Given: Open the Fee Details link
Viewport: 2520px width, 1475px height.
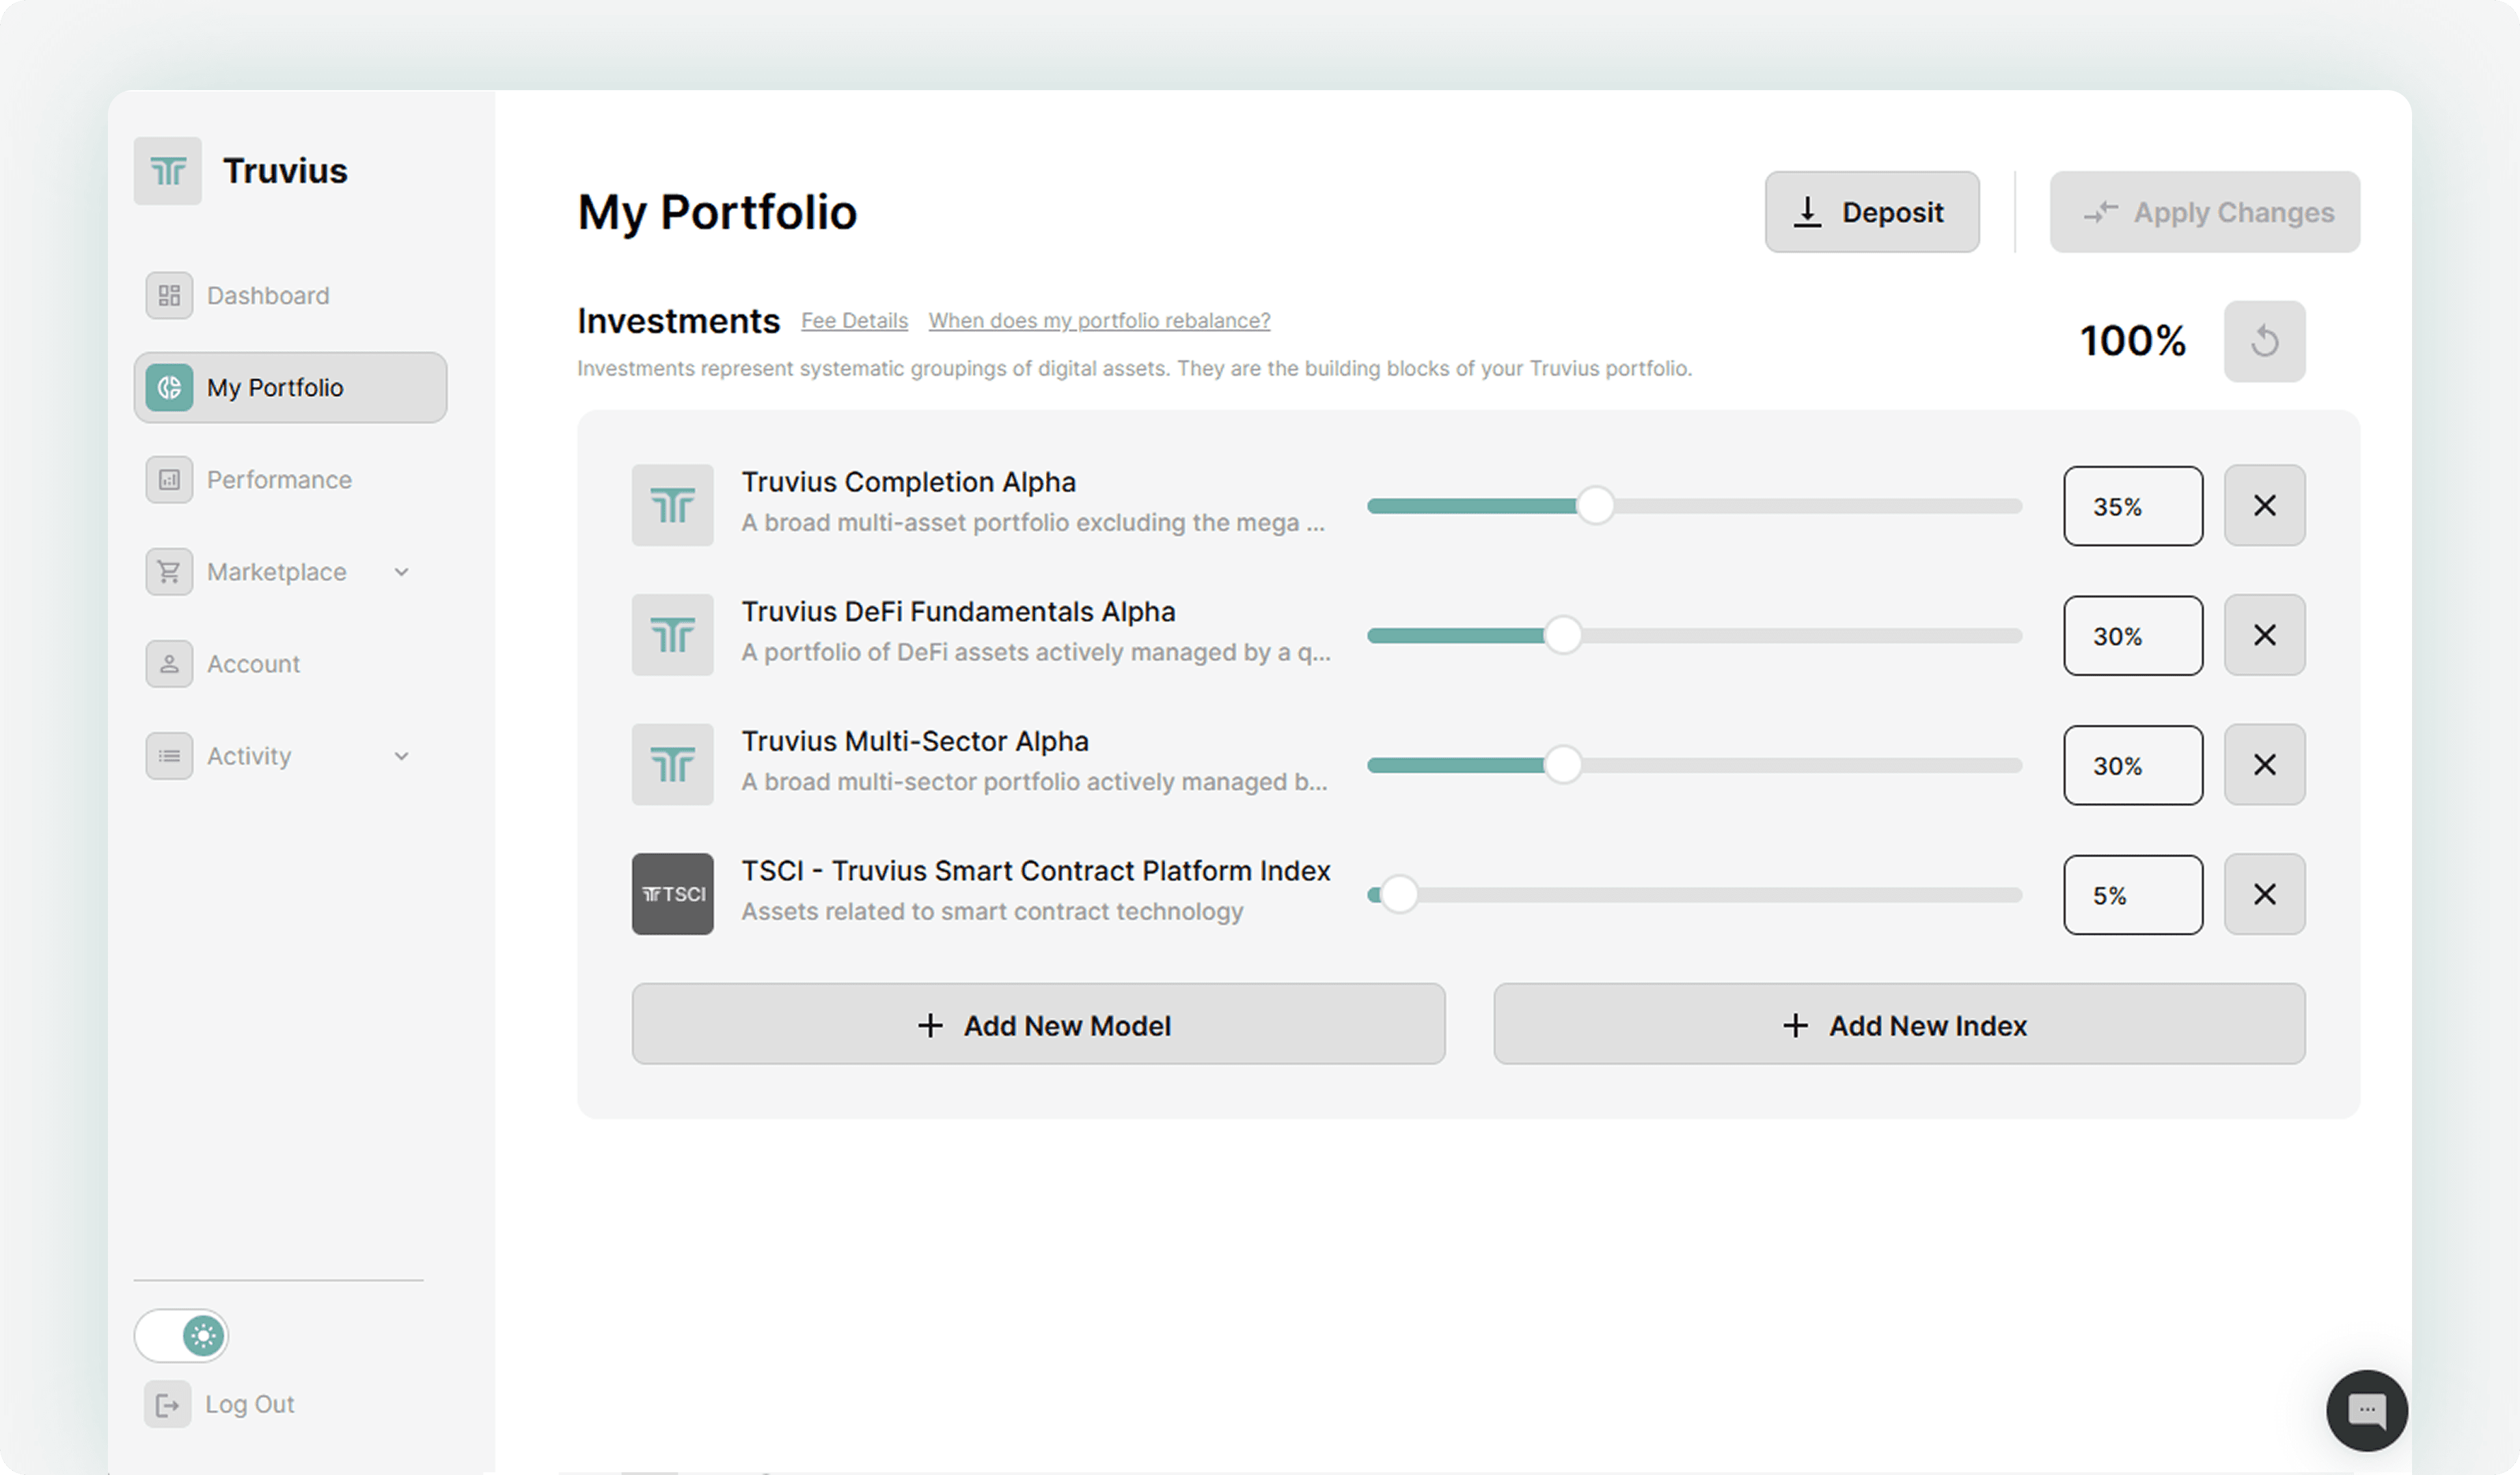Looking at the screenshot, I should pos(854,321).
